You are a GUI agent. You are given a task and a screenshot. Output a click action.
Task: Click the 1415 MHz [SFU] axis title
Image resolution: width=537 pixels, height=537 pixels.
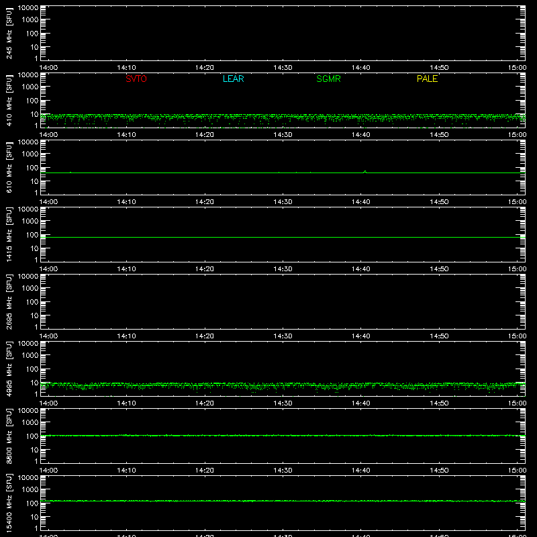9,234
